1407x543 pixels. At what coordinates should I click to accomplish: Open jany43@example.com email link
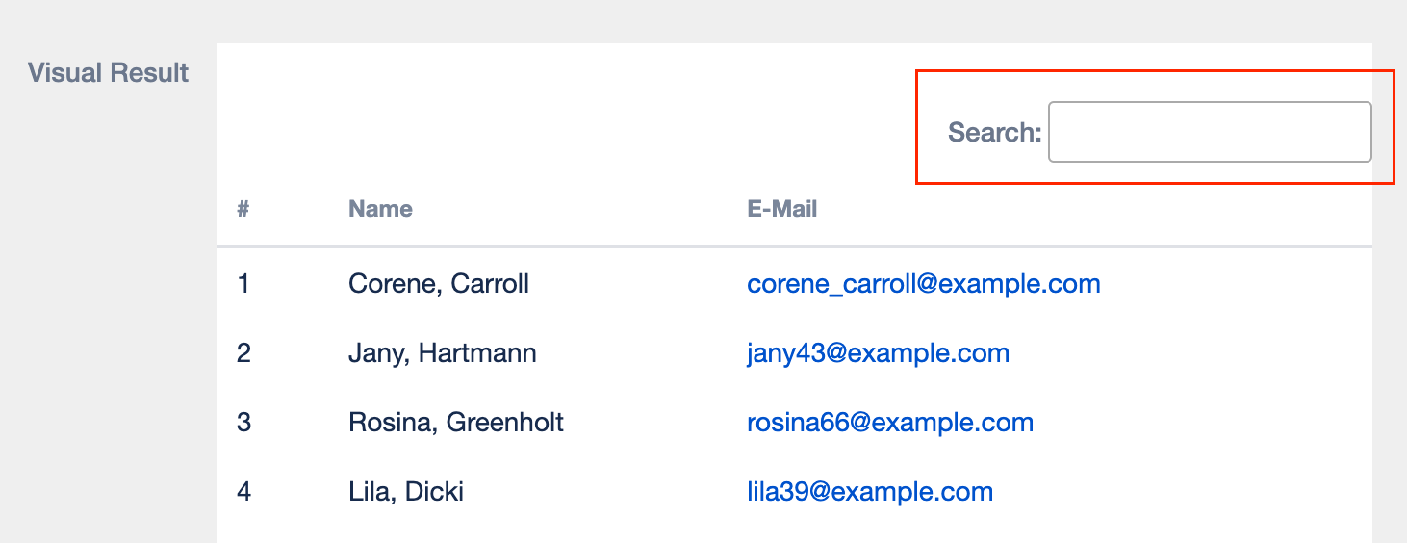(x=878, y=353)
